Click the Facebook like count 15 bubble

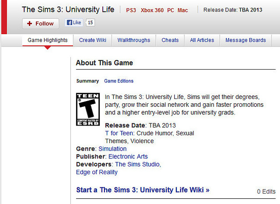tap(90, 22)
